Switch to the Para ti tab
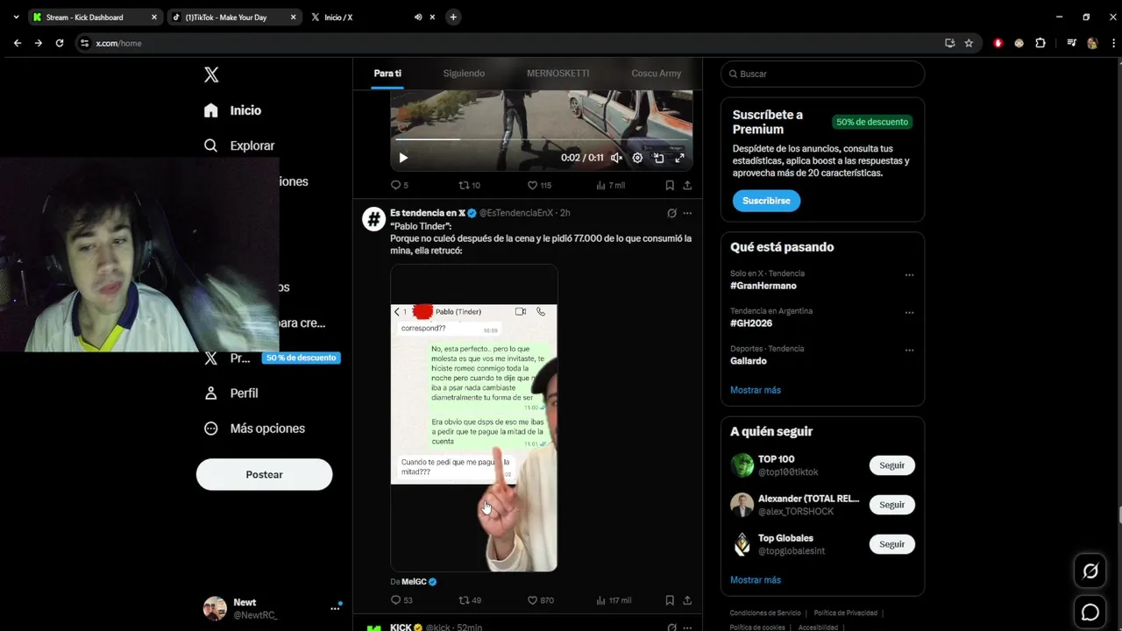The height and width of the screenshot is (631, 1122). [x=387, y=74]
